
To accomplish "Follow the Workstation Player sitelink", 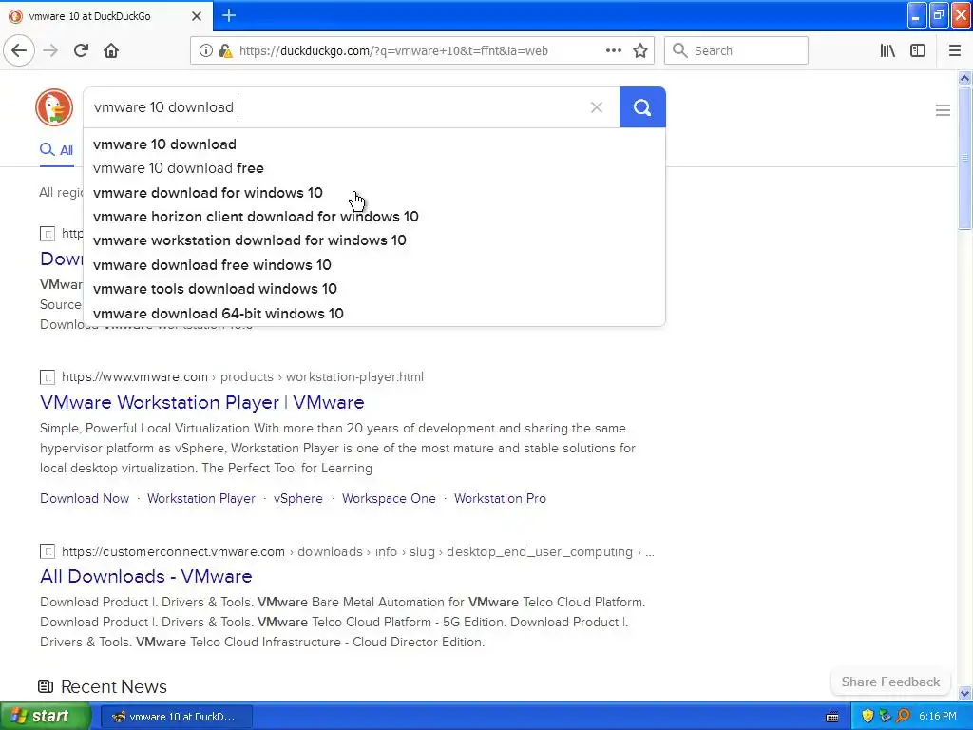I will point(201,498).
